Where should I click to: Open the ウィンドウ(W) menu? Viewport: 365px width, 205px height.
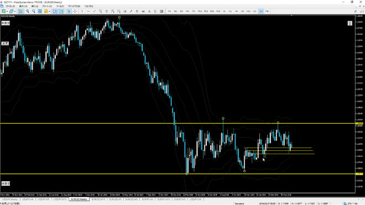coord(74,6)
